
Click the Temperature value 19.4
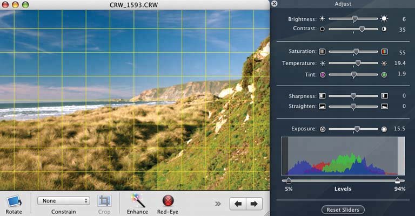tap(400, 63)
